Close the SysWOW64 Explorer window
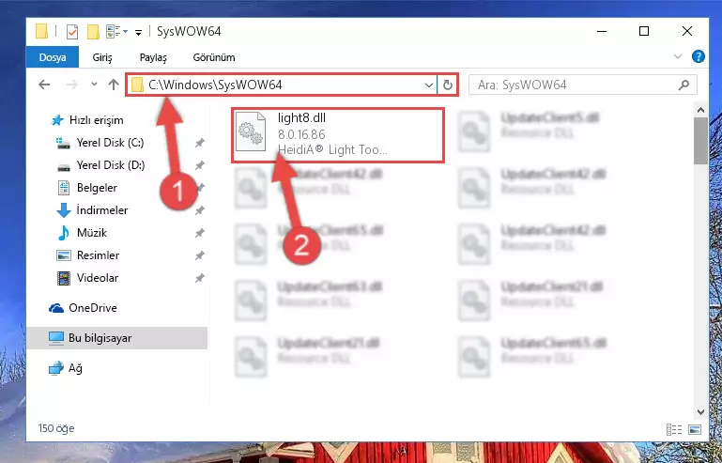The width and height of the screenshot is (722, 463). click(686, 31)
